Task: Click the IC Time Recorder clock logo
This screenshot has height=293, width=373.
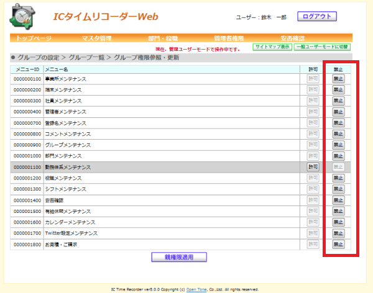Action: tap(22, 17)
